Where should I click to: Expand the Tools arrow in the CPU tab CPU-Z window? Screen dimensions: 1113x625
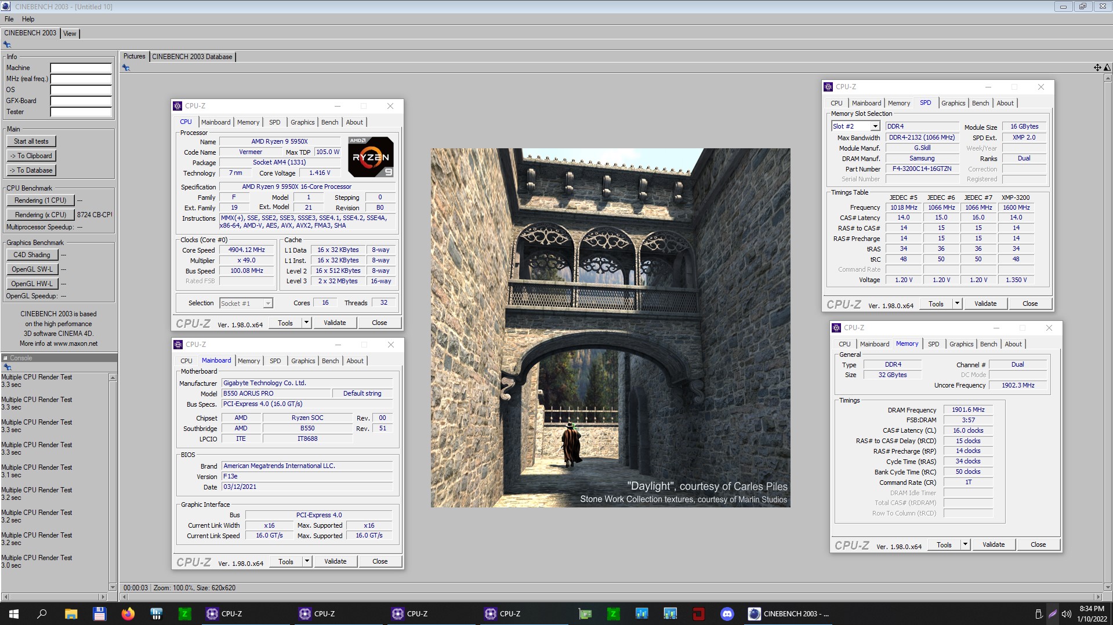pyautogui.click(x=306, y=323)
